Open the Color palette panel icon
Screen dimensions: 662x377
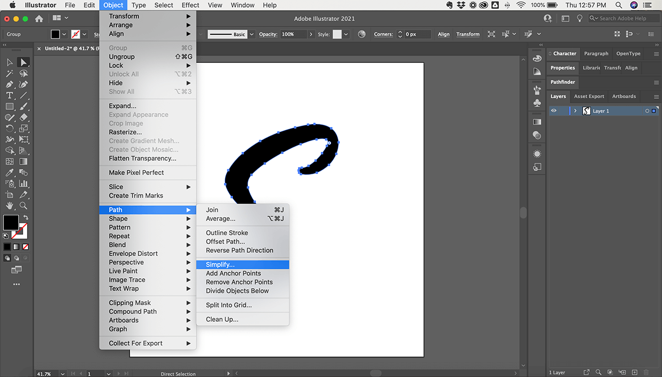point(537,57)
